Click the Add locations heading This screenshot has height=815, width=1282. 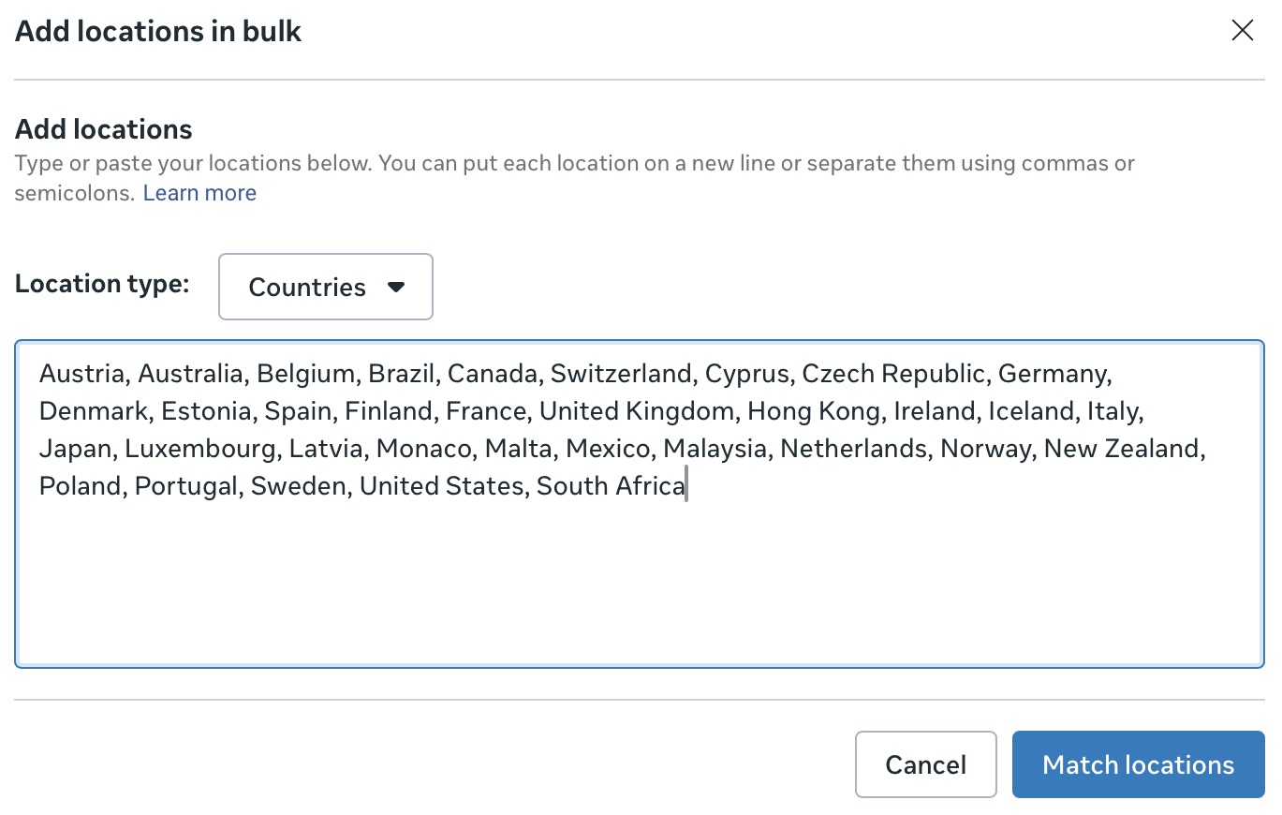coord(102,128)
